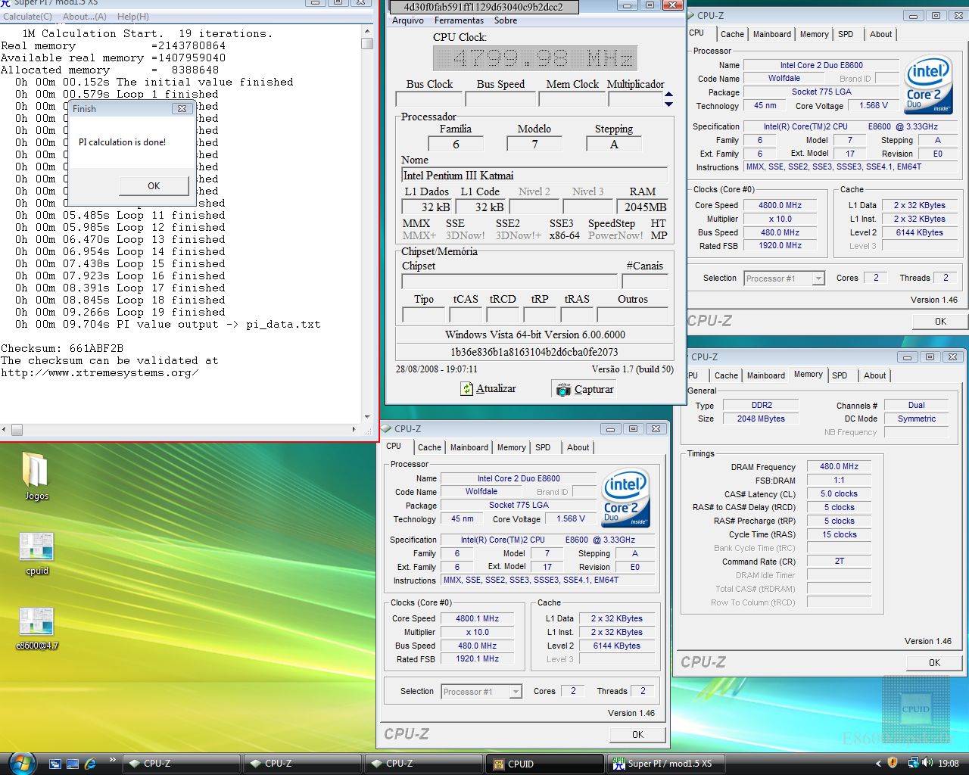Switch to Mainboard tab in bottom CPU-Z

click(469, 447)
